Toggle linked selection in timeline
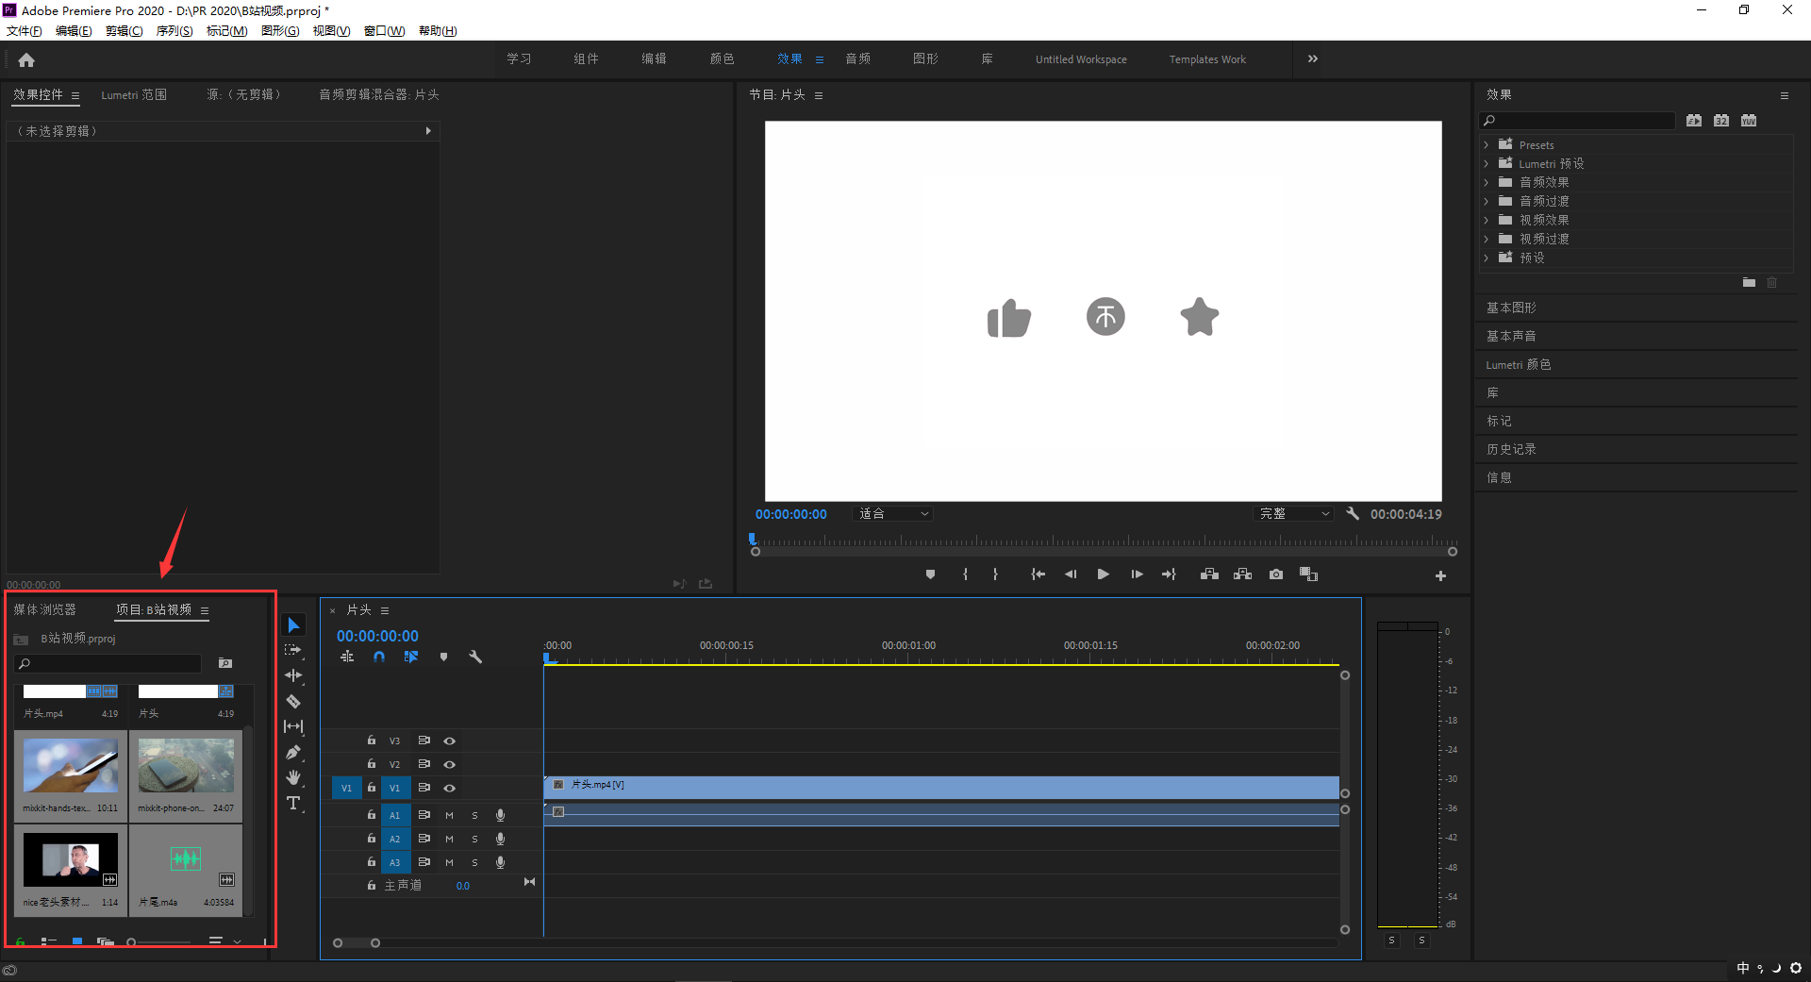The height and width of the screenshot is (982, 1811). (x=411, y=657)
